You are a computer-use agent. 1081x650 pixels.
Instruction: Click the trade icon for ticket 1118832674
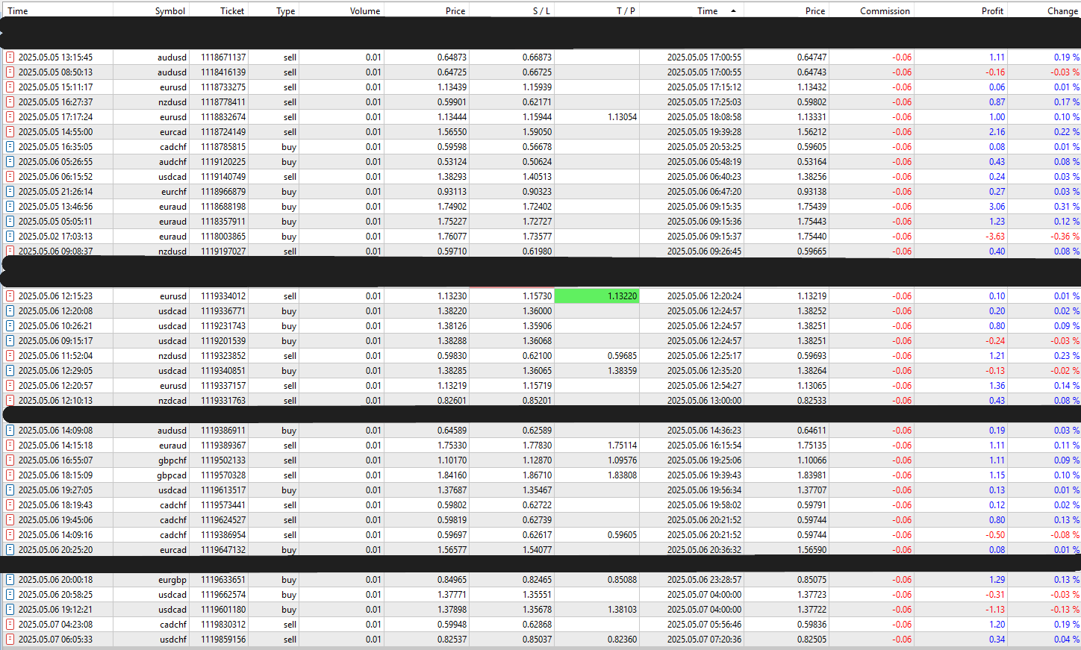pyautogui.click(x=10, y=117)
